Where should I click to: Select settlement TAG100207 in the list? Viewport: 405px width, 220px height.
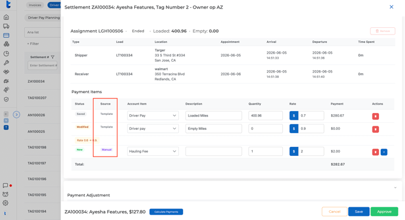37,98
